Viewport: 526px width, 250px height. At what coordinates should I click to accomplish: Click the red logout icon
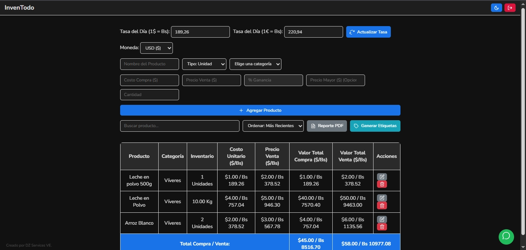pos(510,8)
